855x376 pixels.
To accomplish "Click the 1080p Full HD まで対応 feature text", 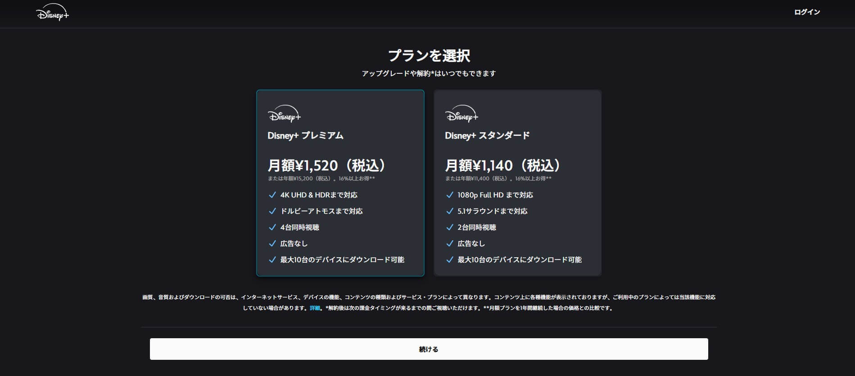I will tap(495, 195).
